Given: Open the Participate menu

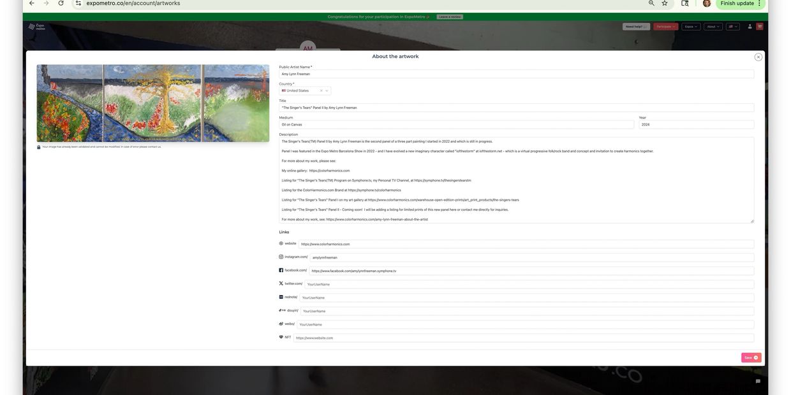Looking at the screenshot, I should (666, 27).
